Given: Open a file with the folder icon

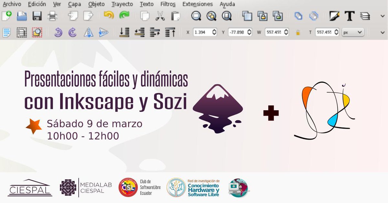Looking at the screenshot, I should click(x=22, y=16).
